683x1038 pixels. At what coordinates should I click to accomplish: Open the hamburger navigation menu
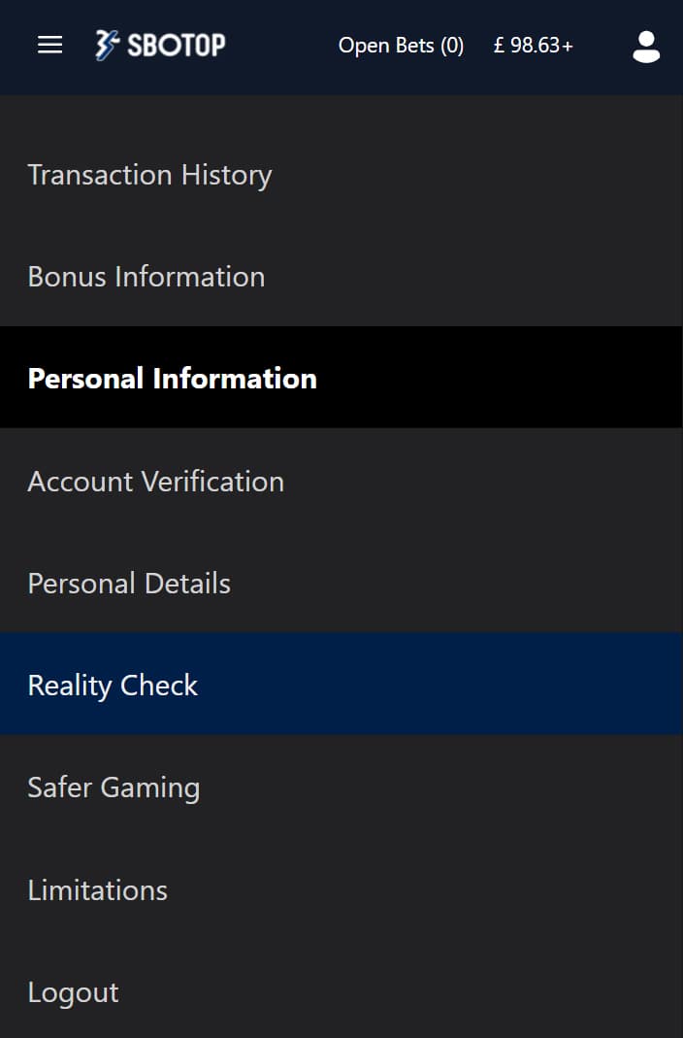point(49,45)
